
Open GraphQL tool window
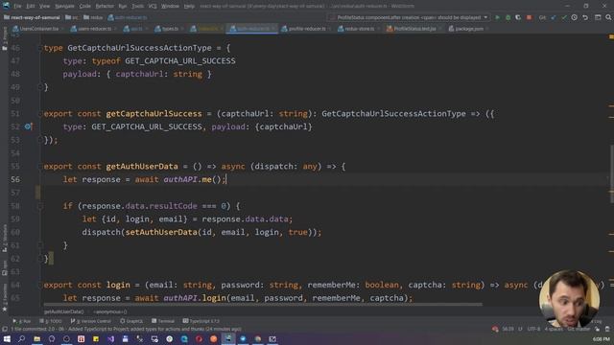pyautogui.click(x=131, y=321)
